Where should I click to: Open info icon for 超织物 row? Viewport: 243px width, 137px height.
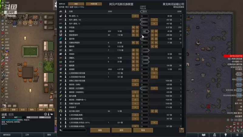coord(65,39)
